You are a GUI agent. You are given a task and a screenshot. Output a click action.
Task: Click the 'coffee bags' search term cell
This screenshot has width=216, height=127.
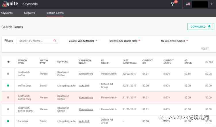point(25,86)
